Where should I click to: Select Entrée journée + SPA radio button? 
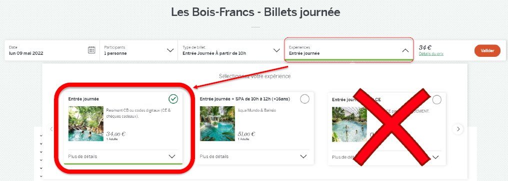tap(304, 99)
